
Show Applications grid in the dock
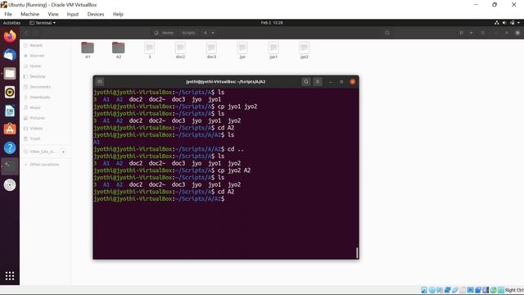point(10,276)
